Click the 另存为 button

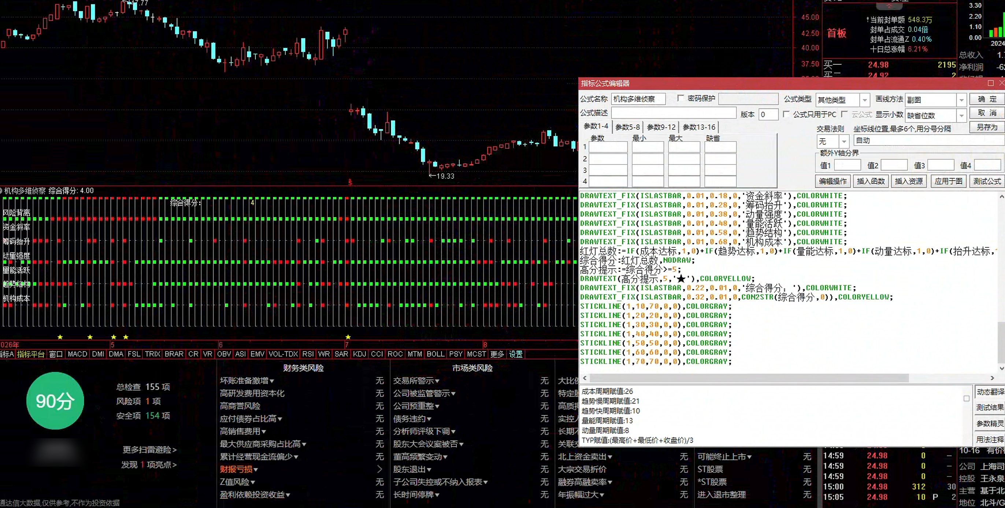point(987,127)
